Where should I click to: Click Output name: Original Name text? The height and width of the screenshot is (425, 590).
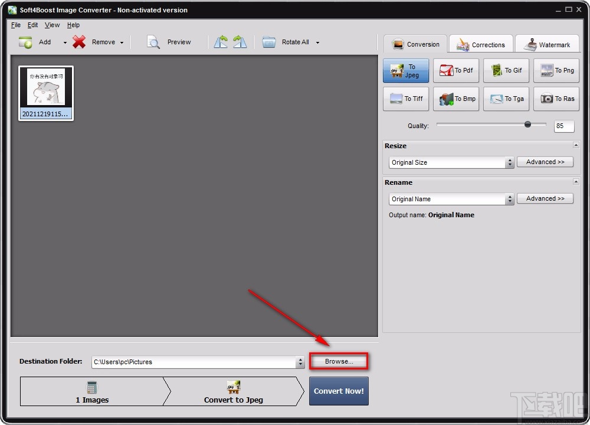[431, 215]
